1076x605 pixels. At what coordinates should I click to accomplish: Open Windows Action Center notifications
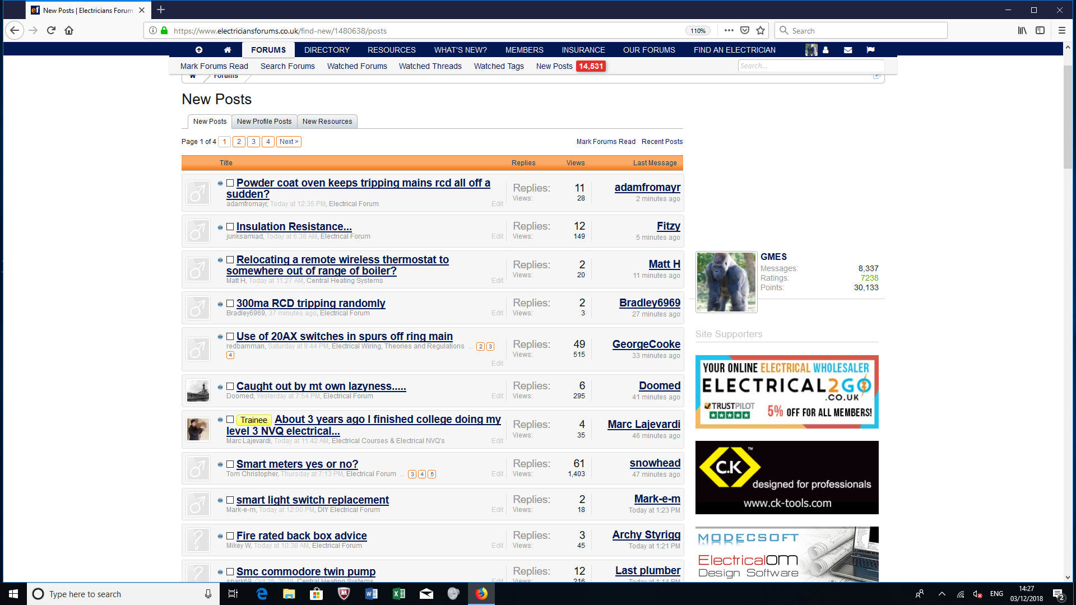coord(1059,594)
